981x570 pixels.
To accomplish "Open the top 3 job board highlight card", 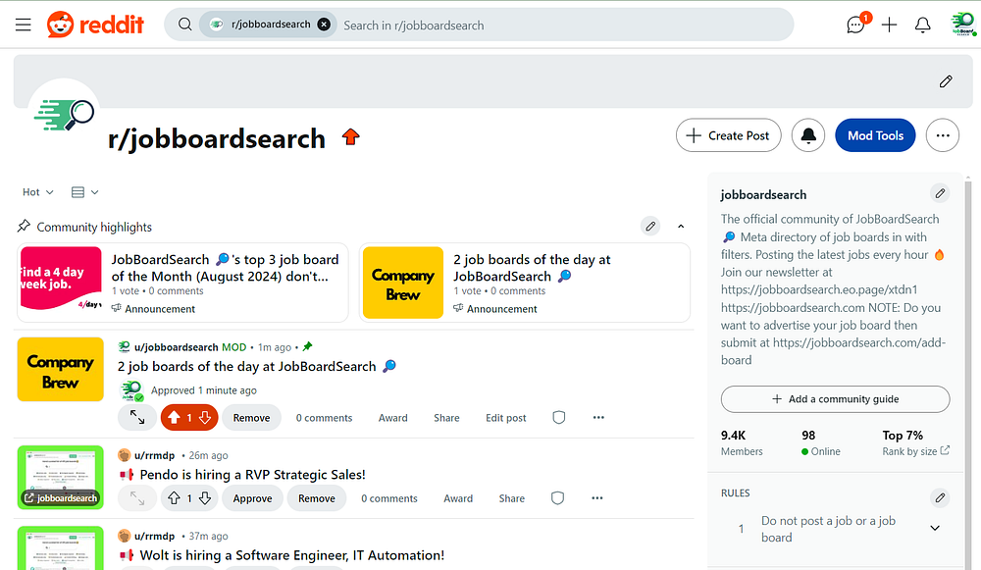I will [182, 283].
